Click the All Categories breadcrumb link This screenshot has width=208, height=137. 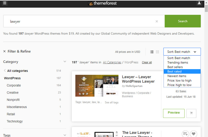pos(112,62)
